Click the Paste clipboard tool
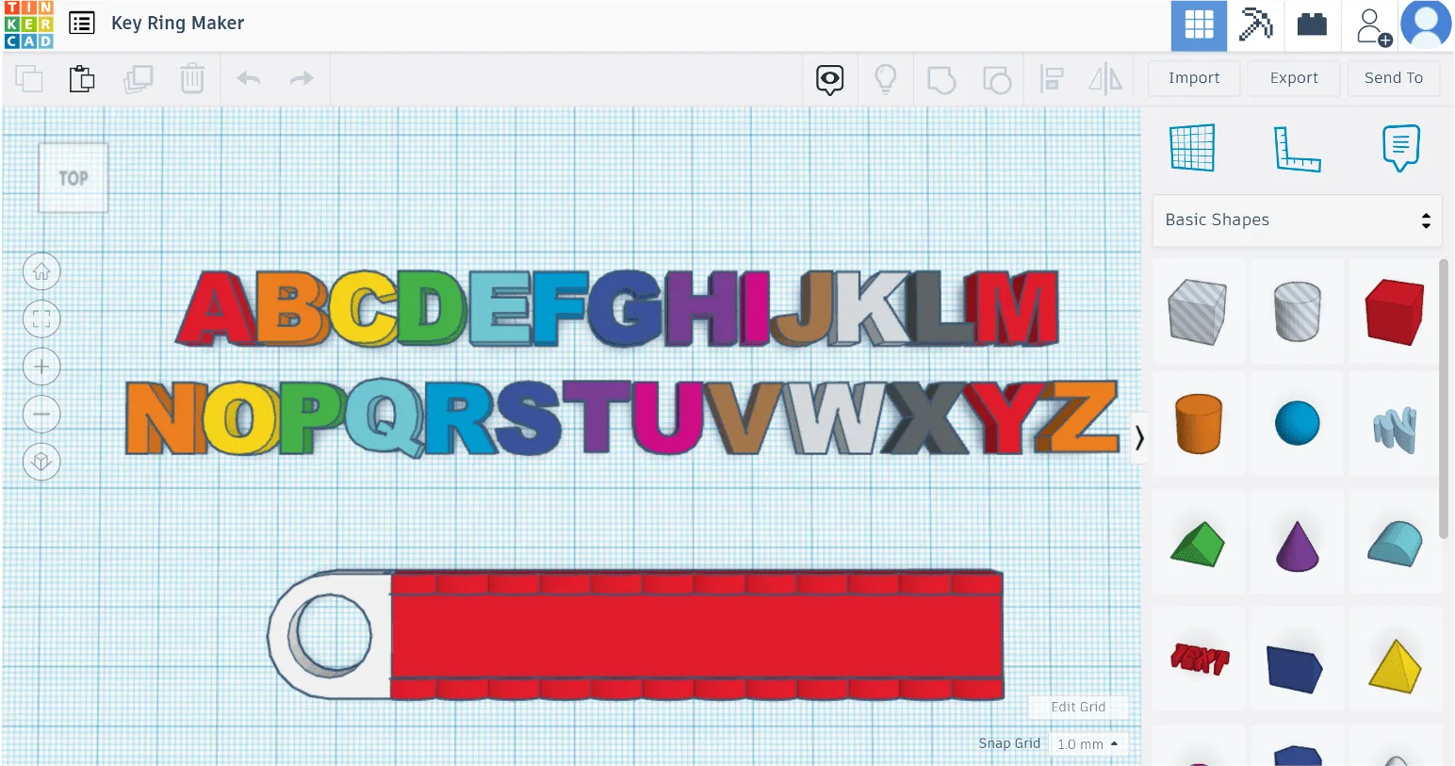1455x766 pixels. point(82,79)
